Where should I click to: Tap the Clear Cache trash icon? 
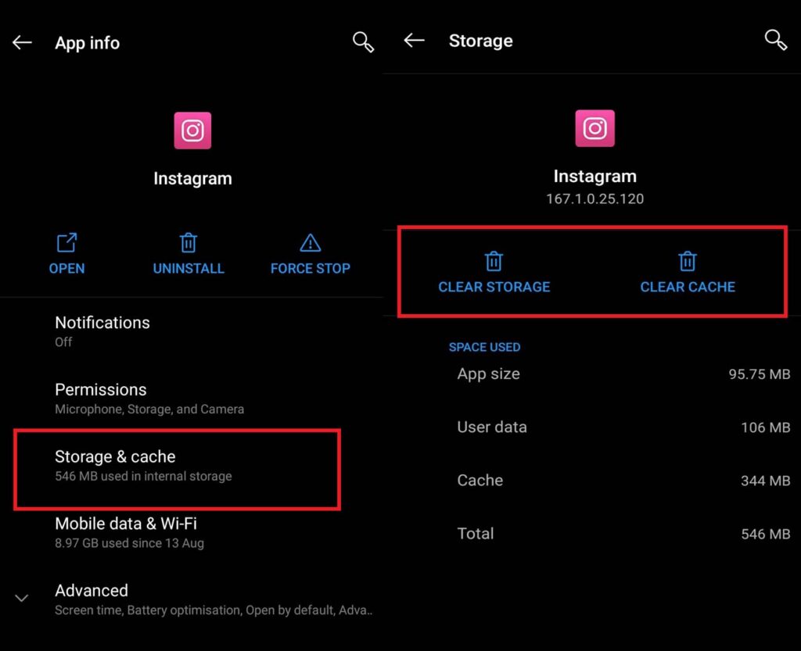pyautogui.click(x=688, y=261)
